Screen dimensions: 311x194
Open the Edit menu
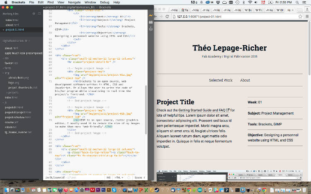coord(41,2)
